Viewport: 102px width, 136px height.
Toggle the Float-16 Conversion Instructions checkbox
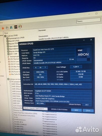[x=13, y=115]
